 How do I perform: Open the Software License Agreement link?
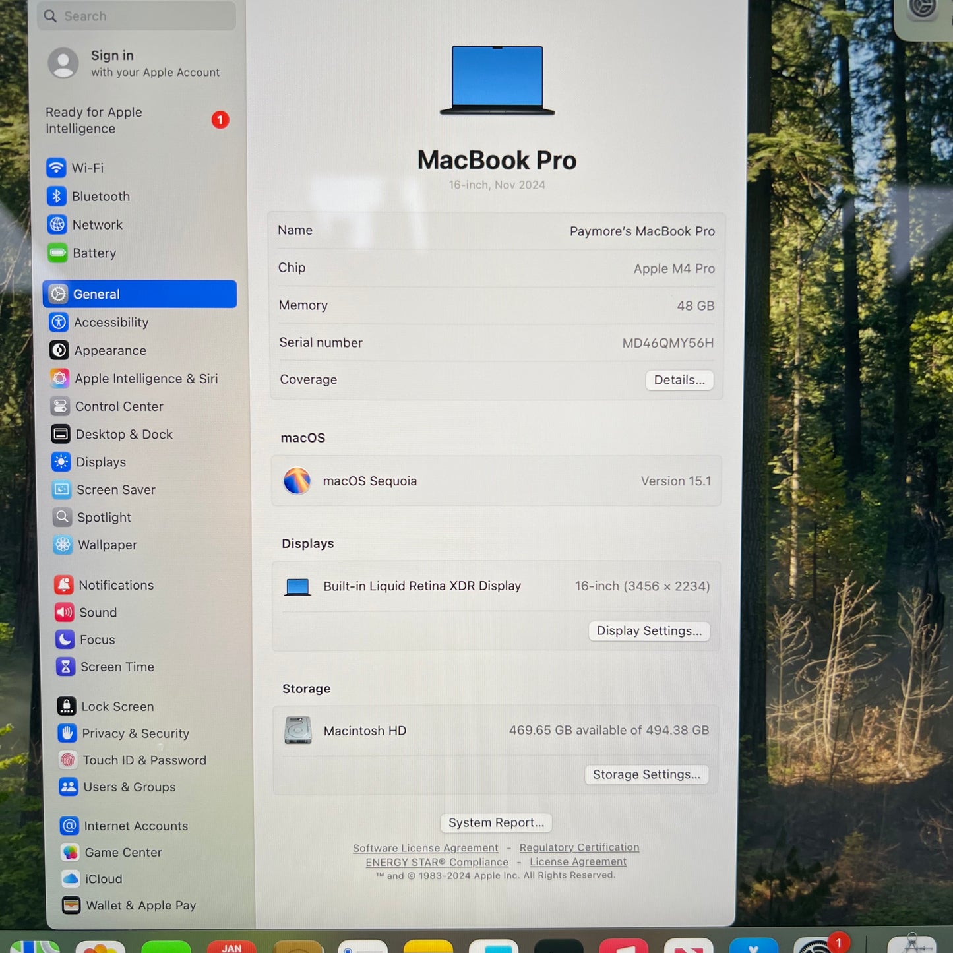click(425, 847)
